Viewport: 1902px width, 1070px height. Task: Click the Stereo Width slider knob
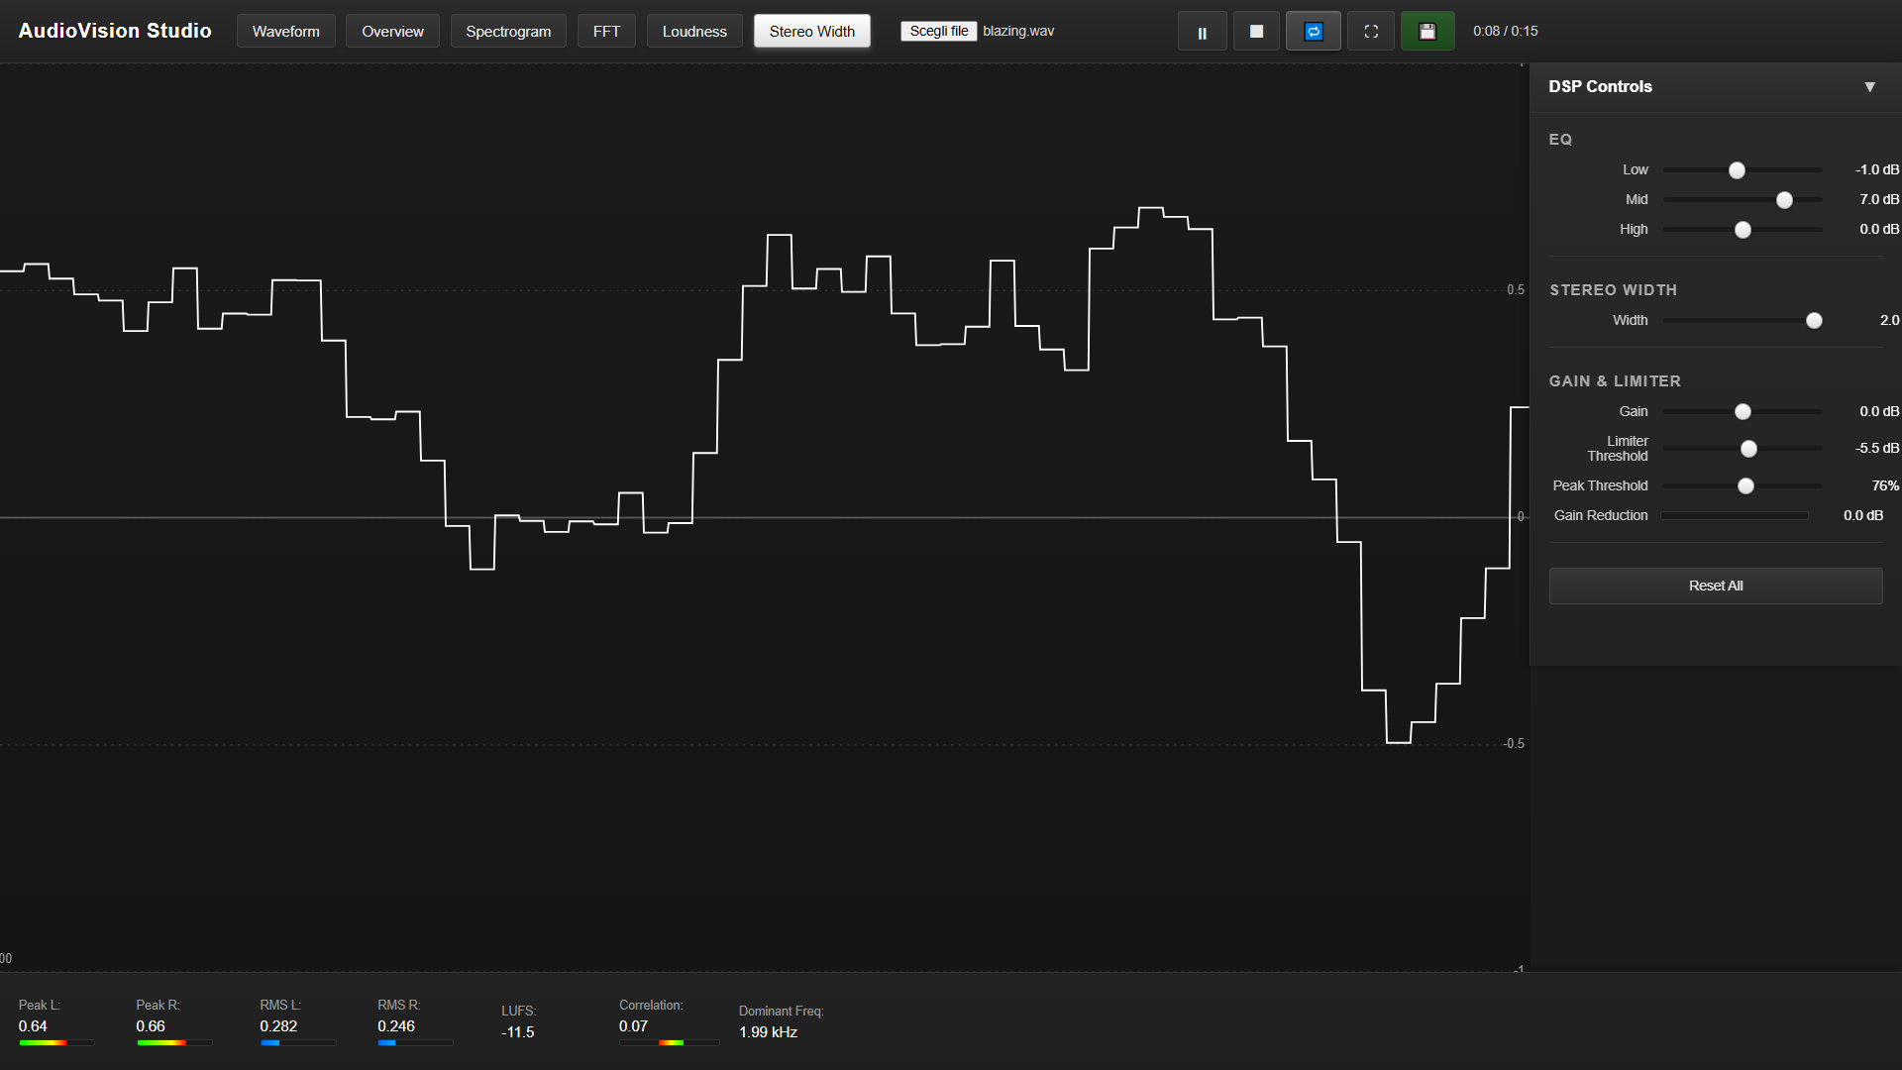[1814, 321]
